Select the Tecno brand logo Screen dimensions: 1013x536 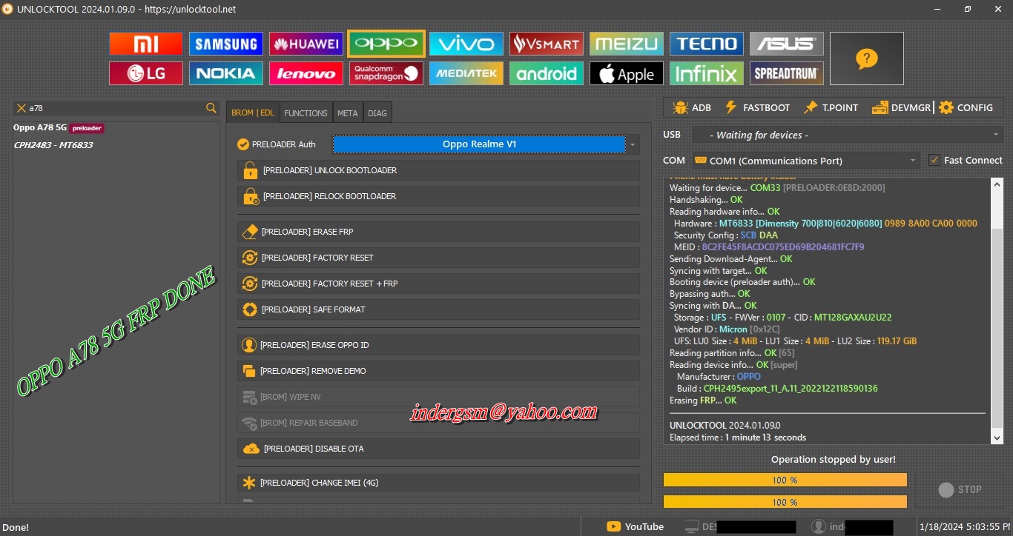706,44
